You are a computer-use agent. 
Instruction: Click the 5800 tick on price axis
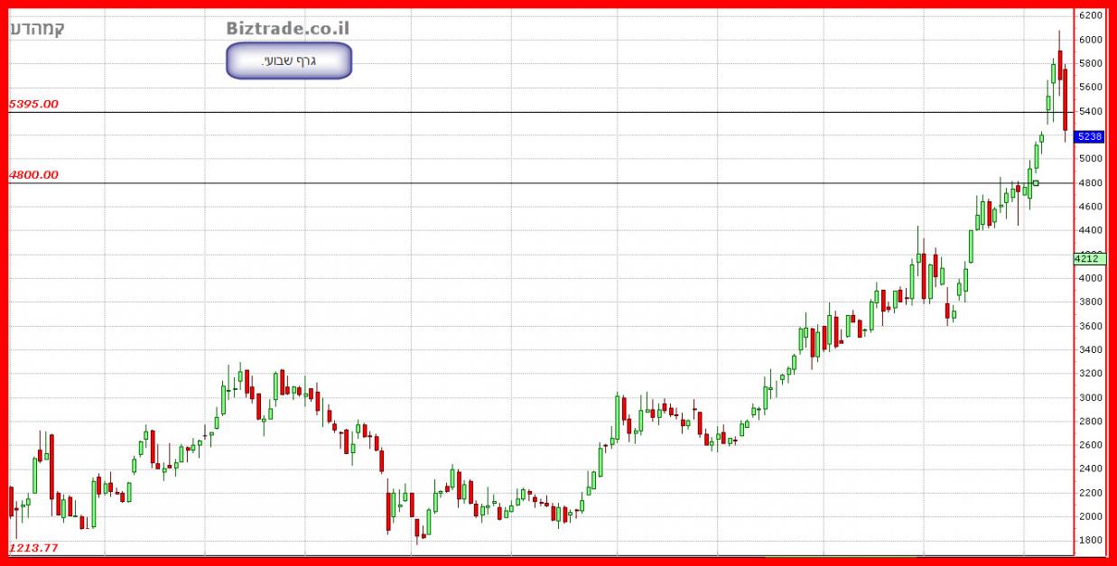coord(1090,63)
